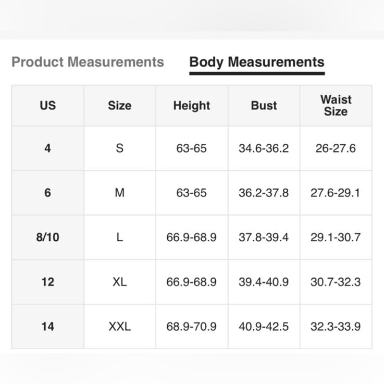Viewport: 384px width, 384px height.
Task: Click the Bust column header
Action: [264, 106]
